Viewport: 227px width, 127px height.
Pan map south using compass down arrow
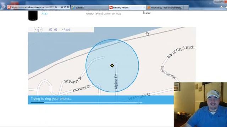(x=38, y=31)
